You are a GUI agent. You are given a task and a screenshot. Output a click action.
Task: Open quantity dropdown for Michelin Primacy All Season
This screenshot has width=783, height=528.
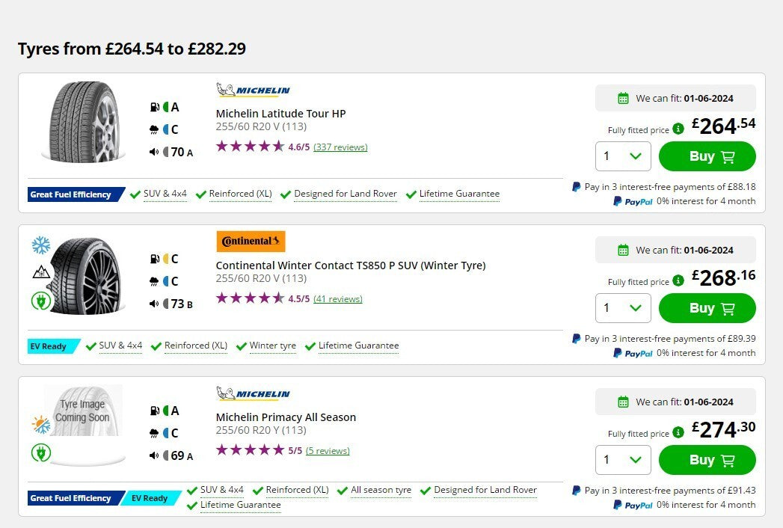[623, 460]
